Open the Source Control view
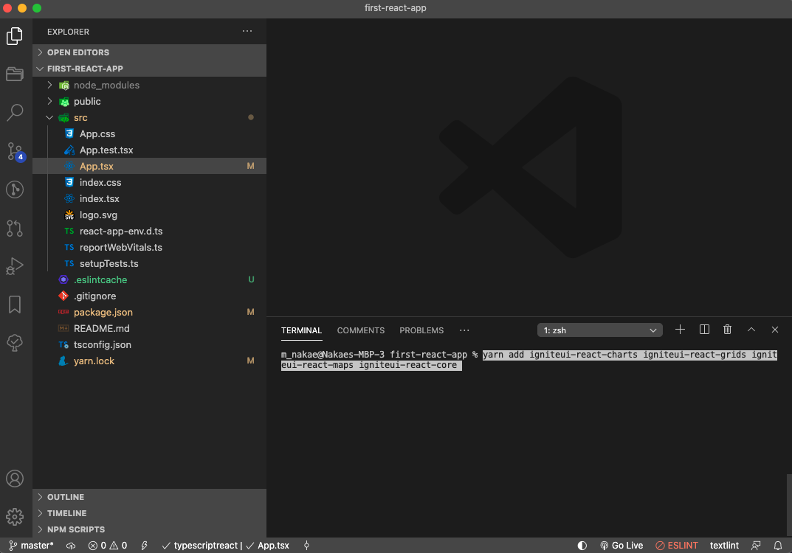 (x=15, y=150)
